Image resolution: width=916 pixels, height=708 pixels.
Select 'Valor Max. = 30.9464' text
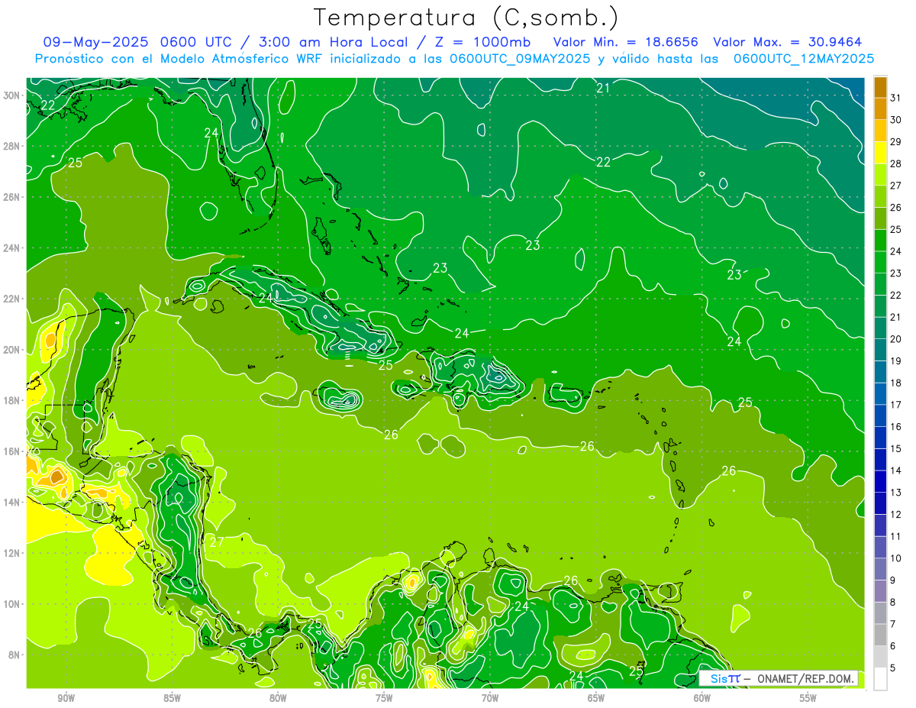[787, 42]
